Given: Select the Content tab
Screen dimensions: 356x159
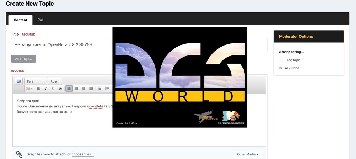Looking at the screenshot, I should pos(20,20).
